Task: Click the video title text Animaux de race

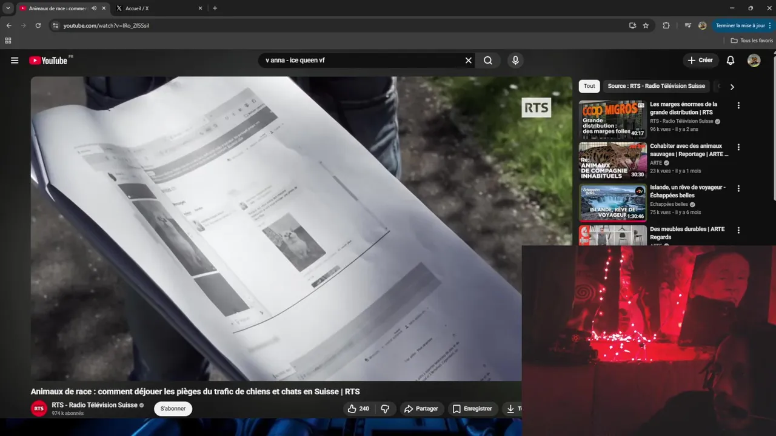Action: click(195, 392)
